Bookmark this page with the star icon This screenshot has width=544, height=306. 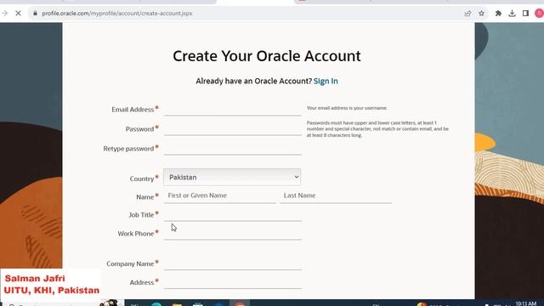(x=482, y=14)
